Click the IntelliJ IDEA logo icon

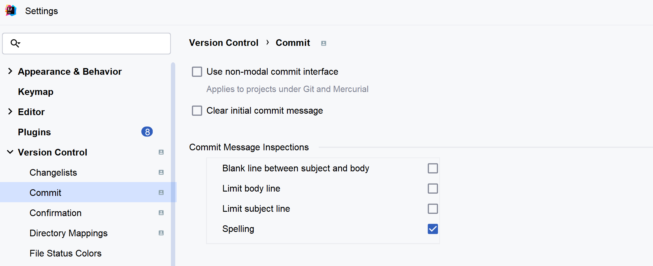point(11,11)
